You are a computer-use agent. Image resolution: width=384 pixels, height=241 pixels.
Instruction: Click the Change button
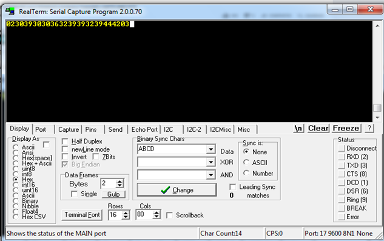coord(177,190)
